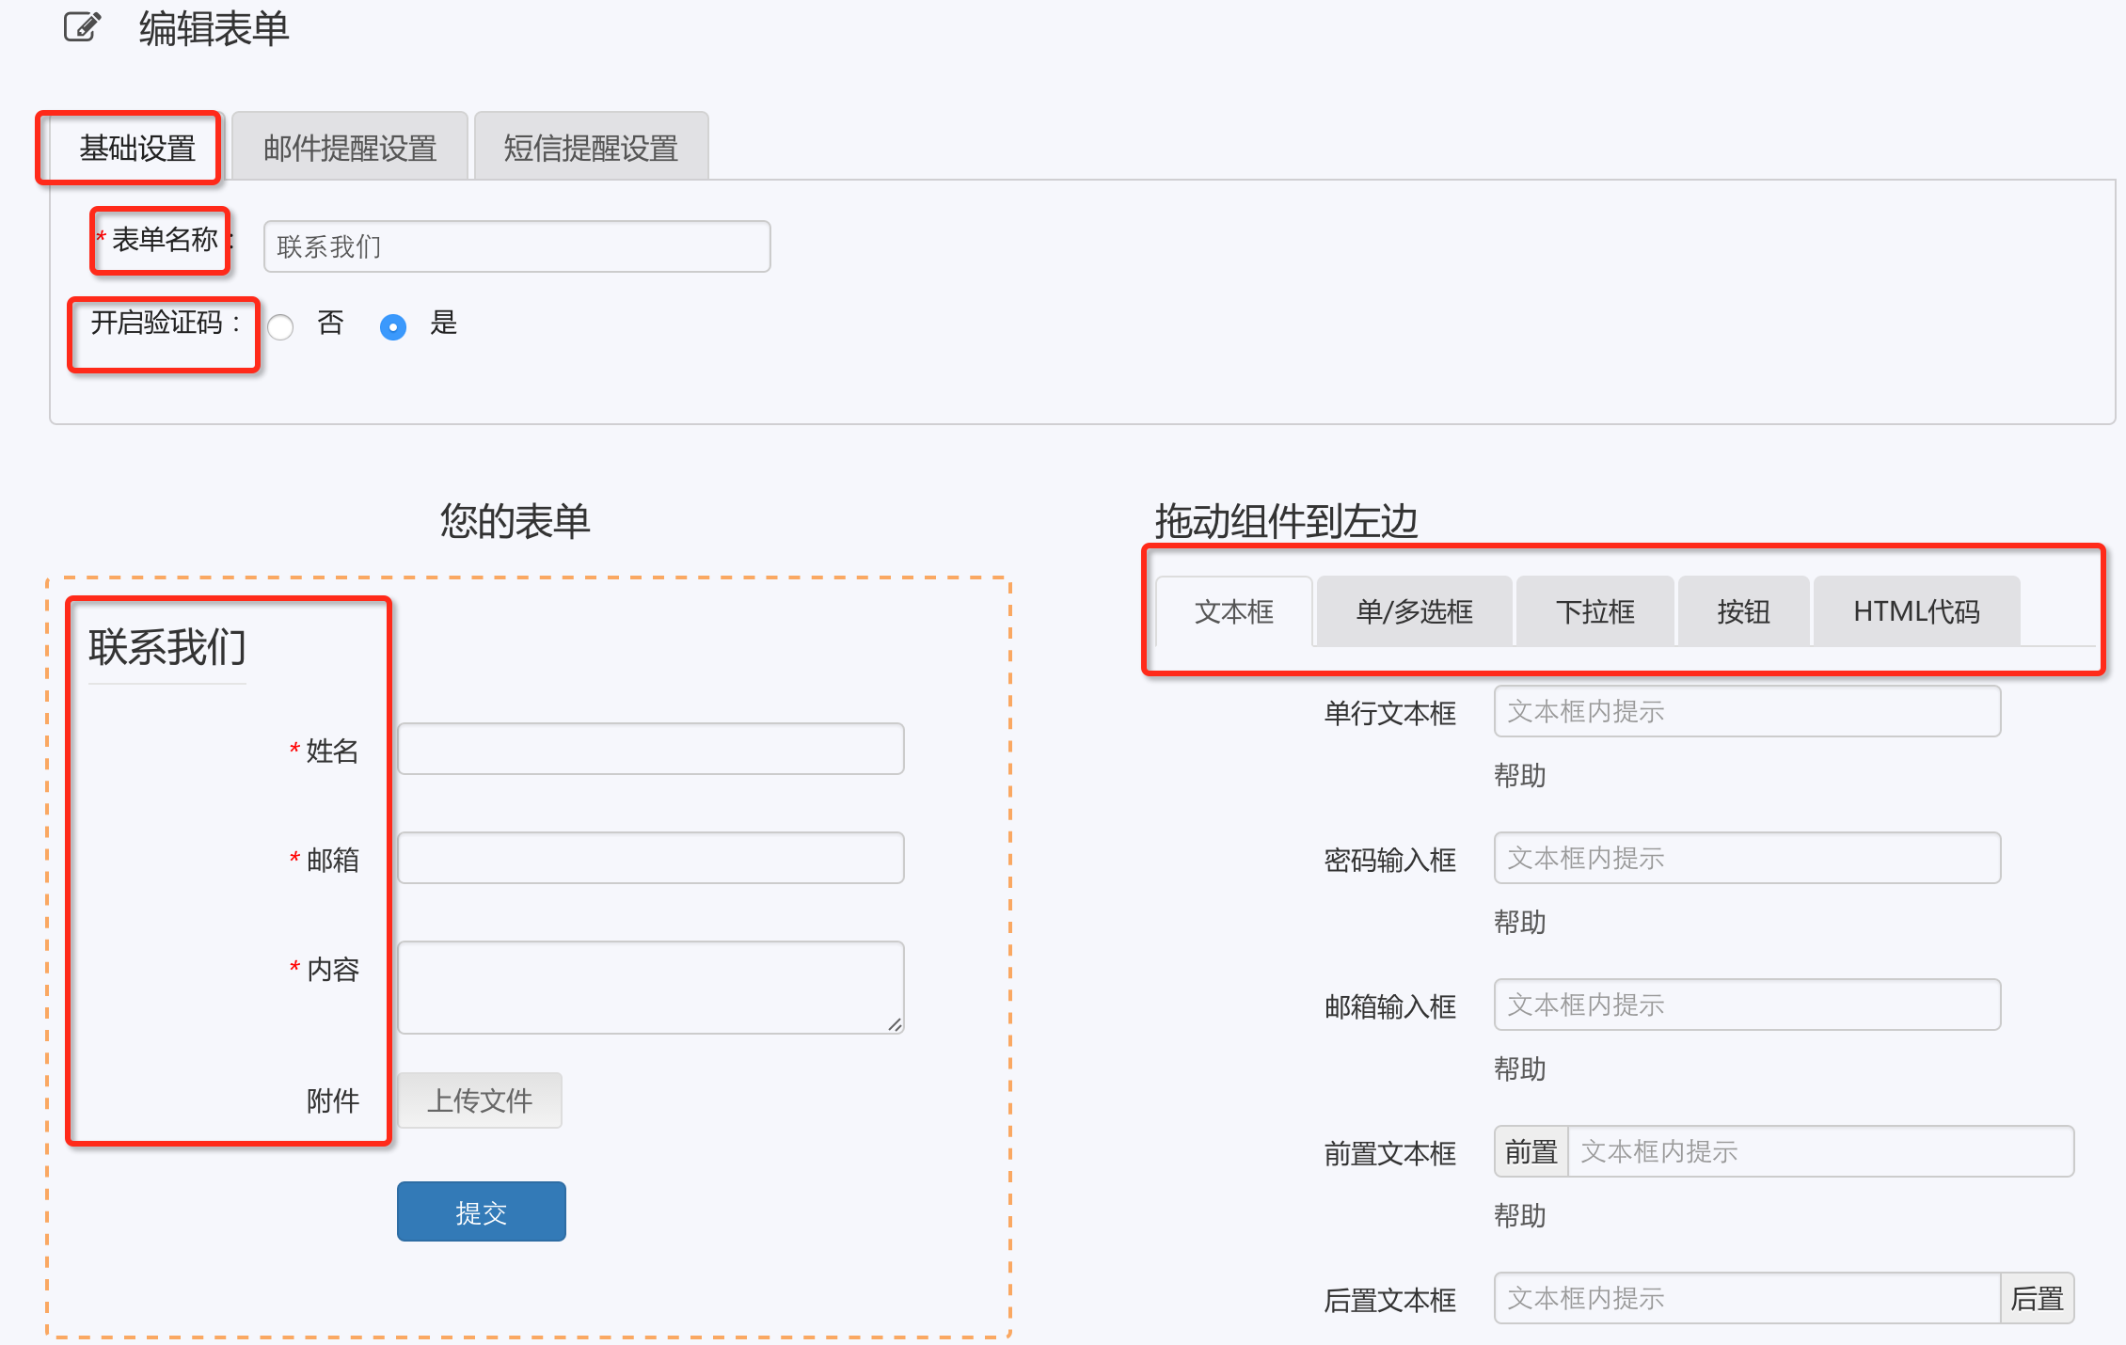Select the 基础设置 tab
This screenshot has height=1345, width=2126.
tap(136, 148)
